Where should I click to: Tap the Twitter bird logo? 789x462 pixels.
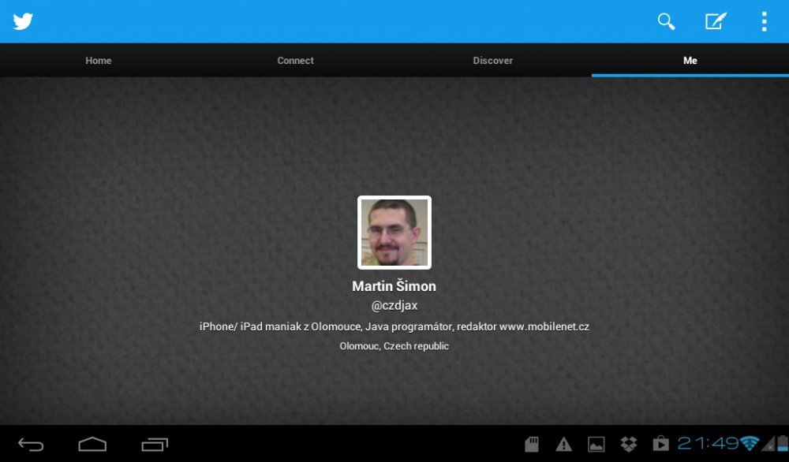coord(23,21)
